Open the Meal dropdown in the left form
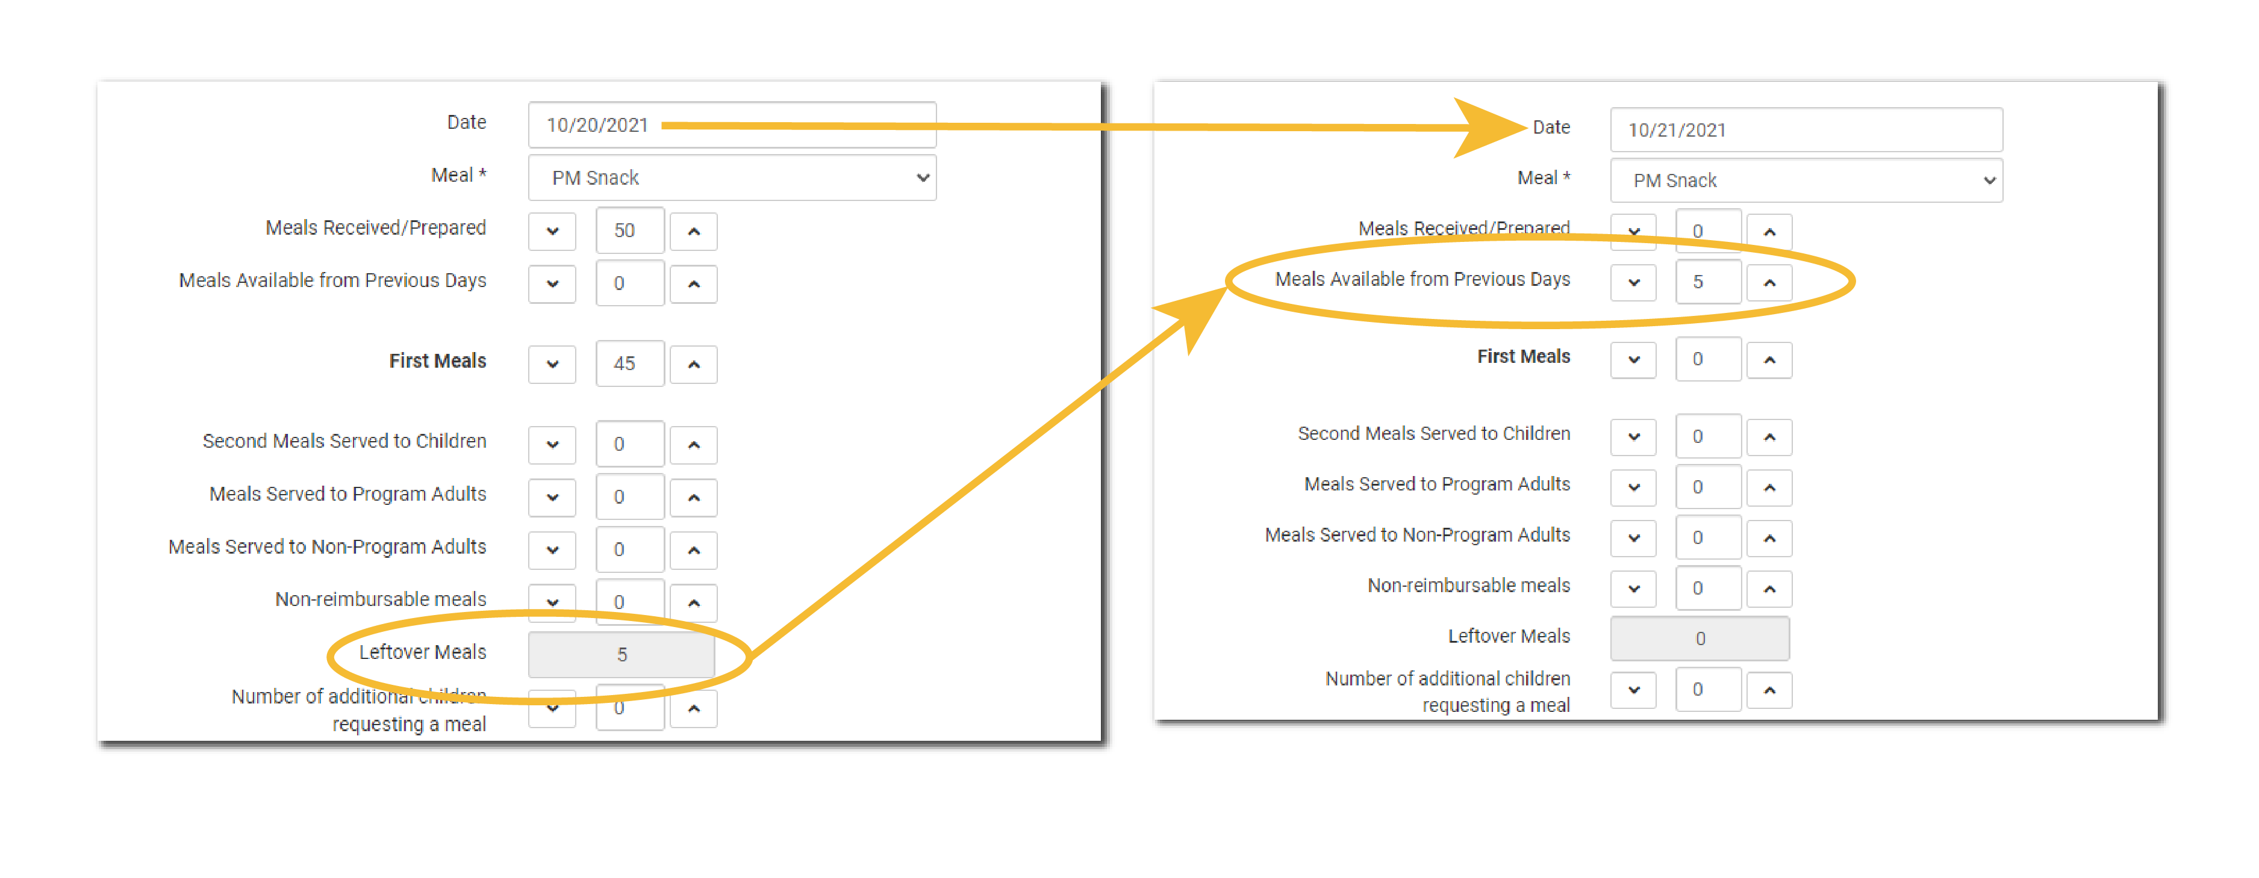 (x=731, y=178)
